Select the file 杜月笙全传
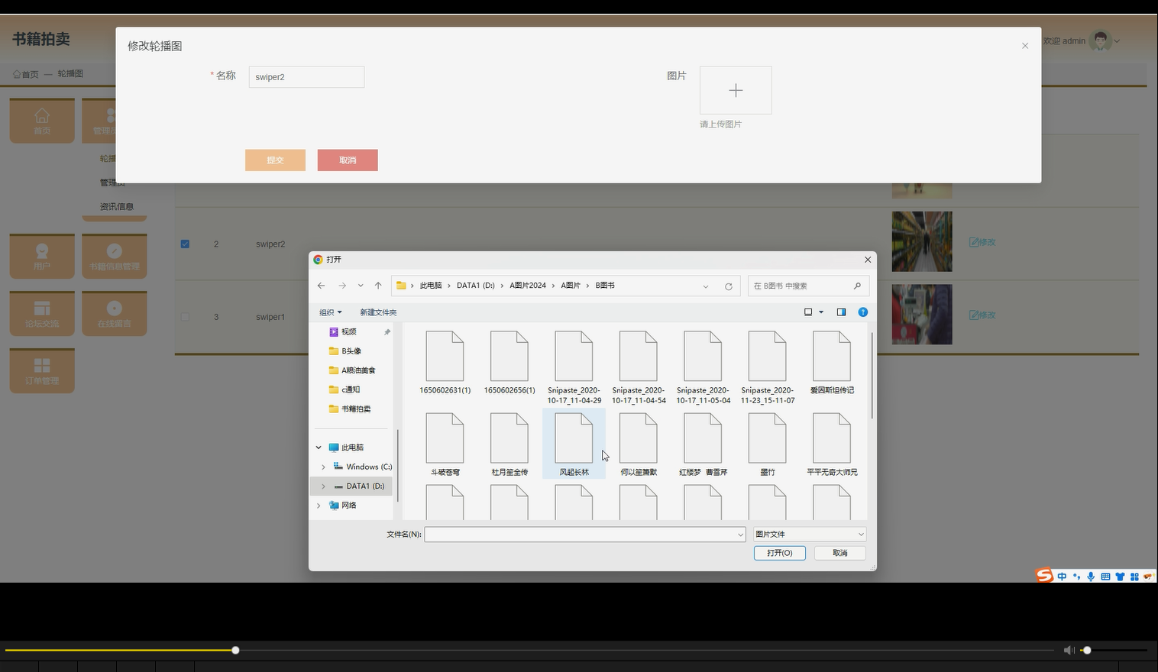Viewport: 1158px width, 672px height. point(509,444)
